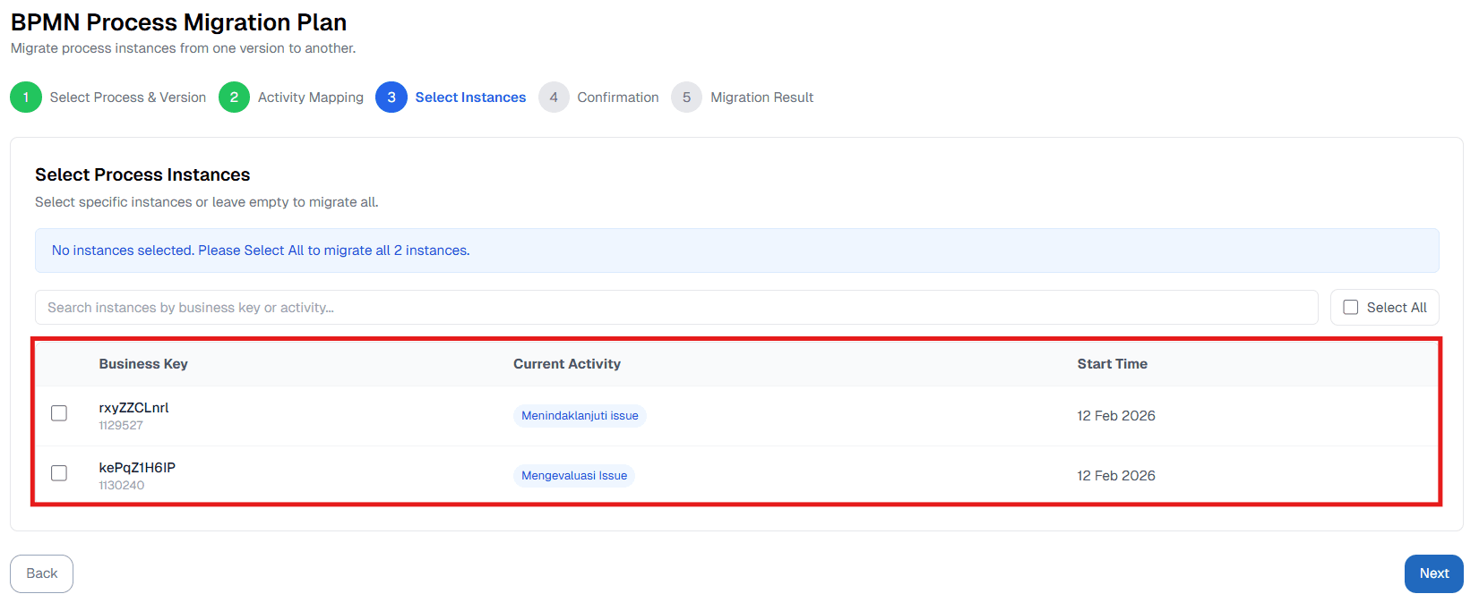Go to the Activity Mapping step label

click(311, 98)
